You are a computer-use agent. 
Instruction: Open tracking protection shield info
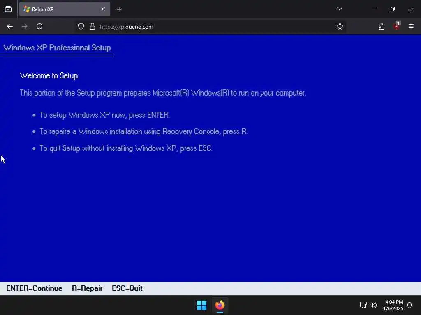tap(81, 27)
